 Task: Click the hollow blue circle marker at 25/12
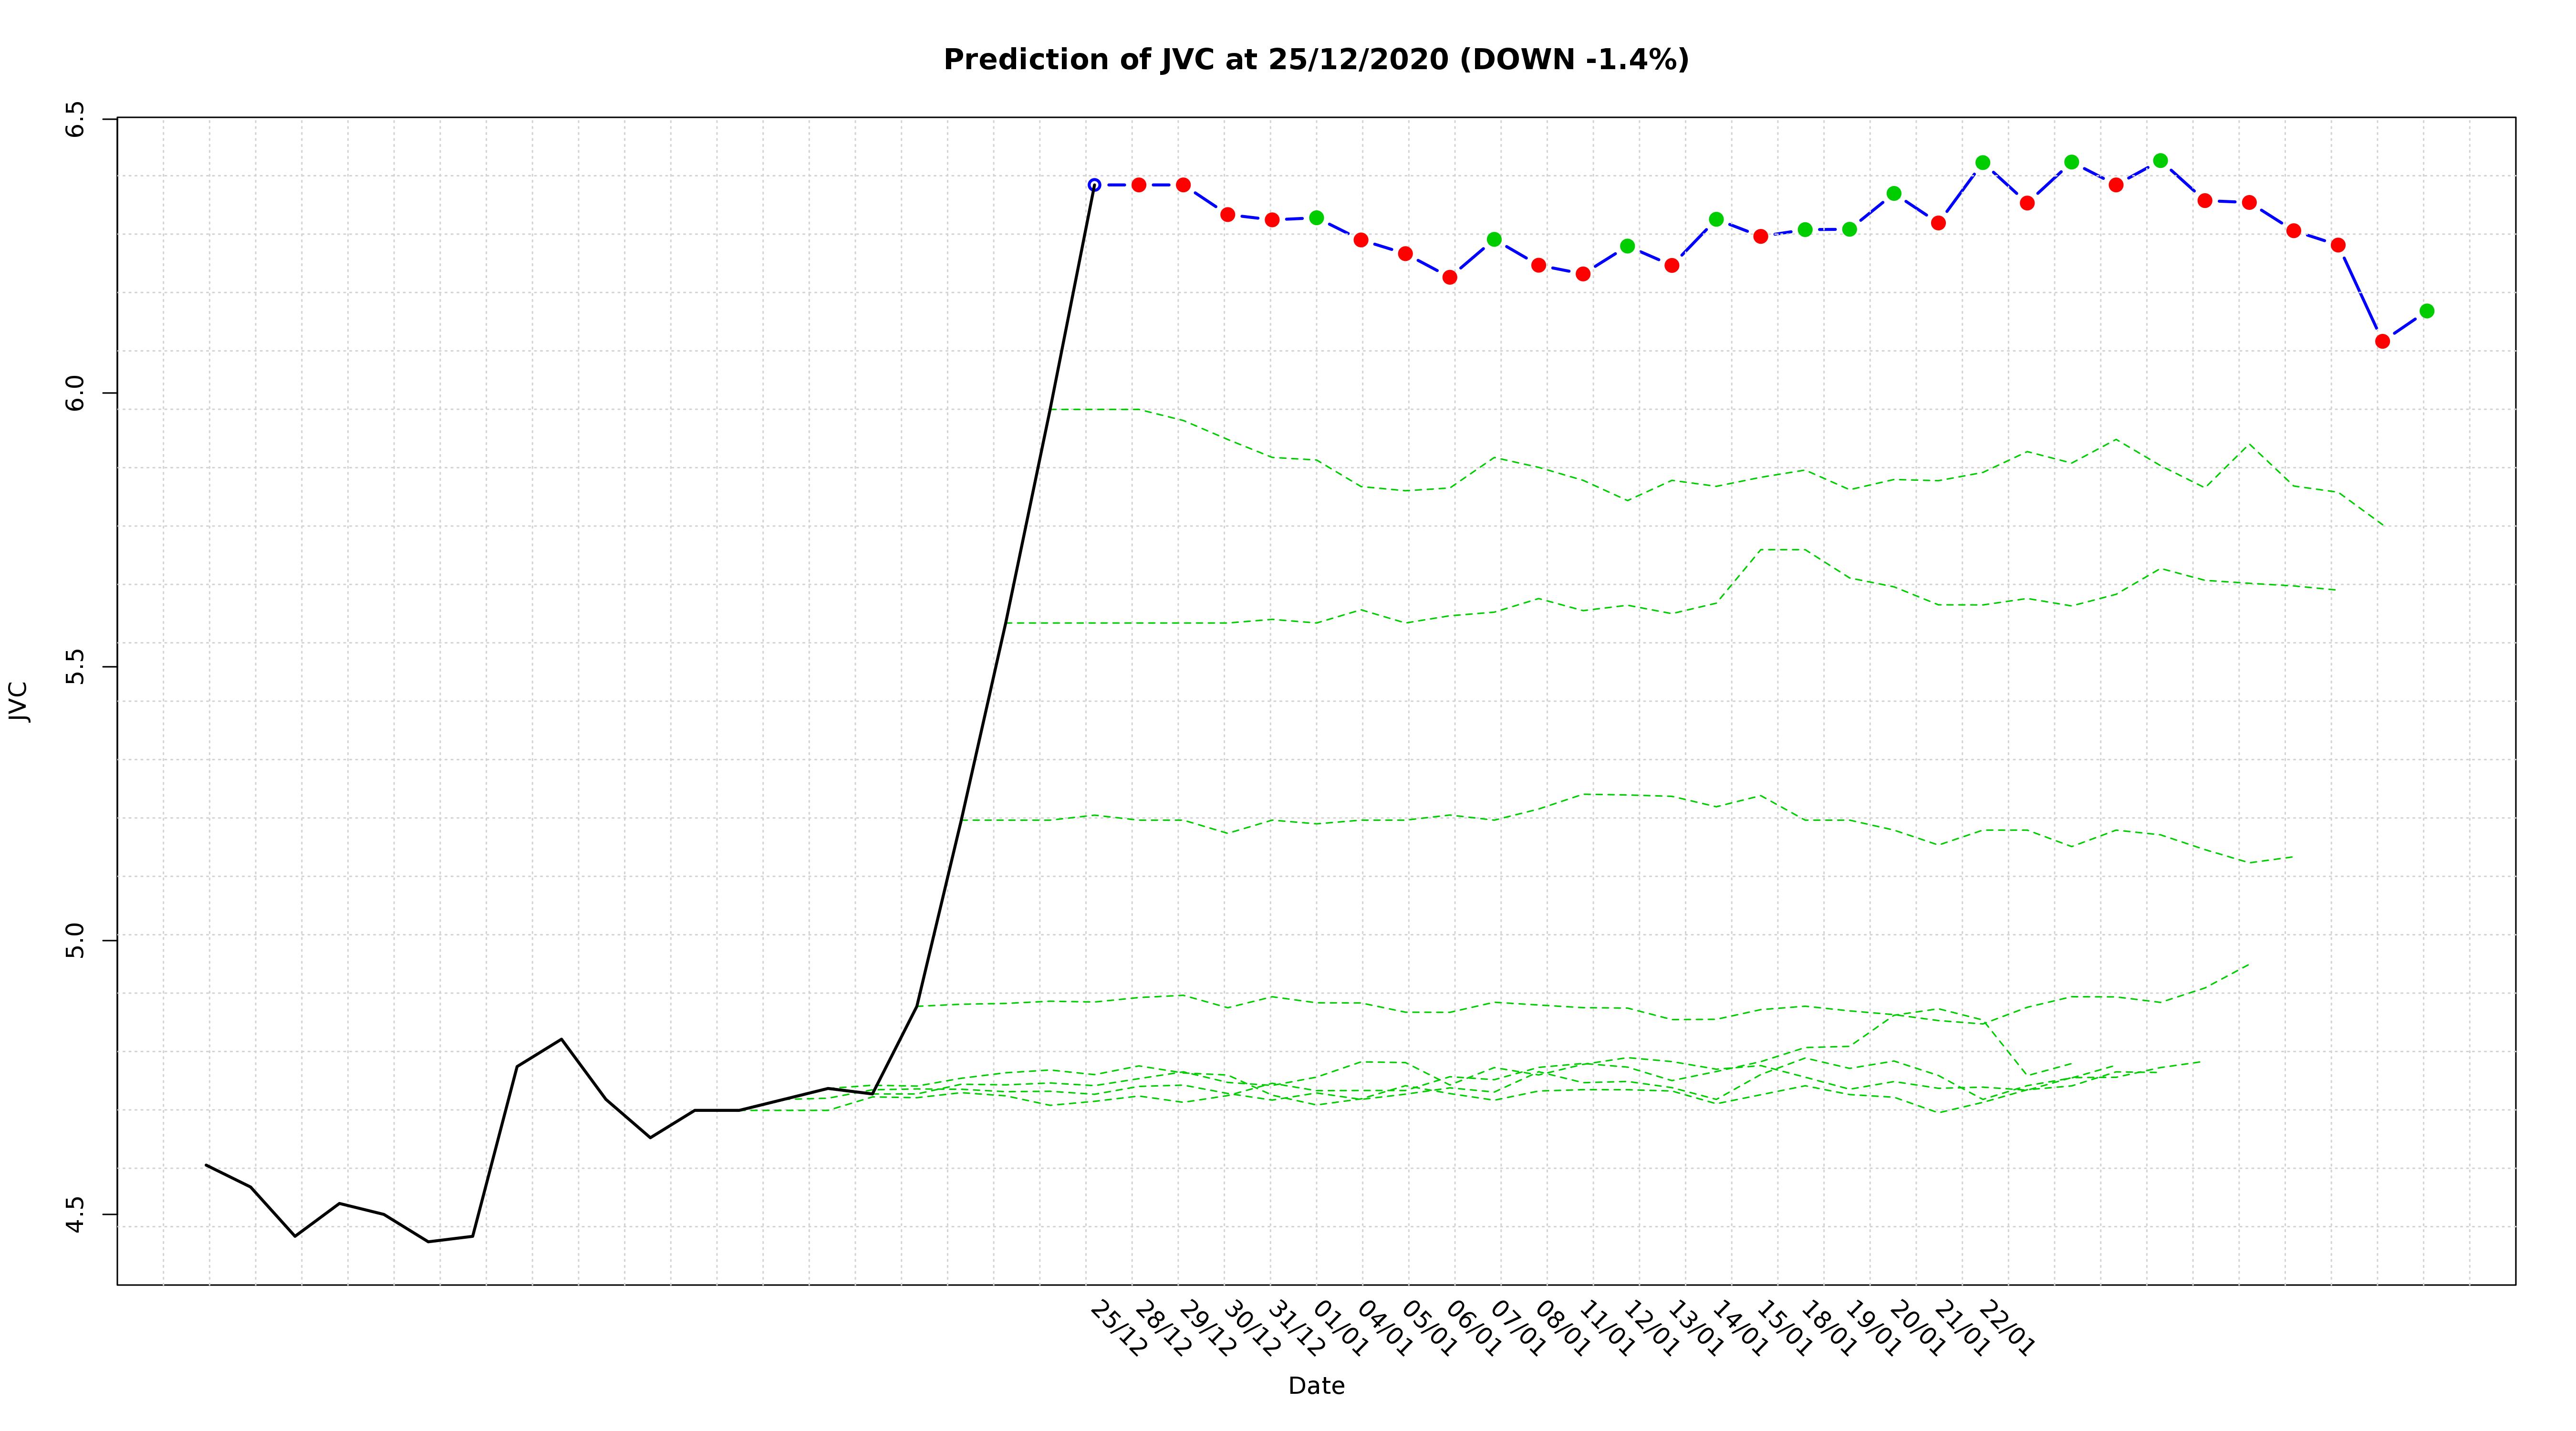click(1094, 185)
